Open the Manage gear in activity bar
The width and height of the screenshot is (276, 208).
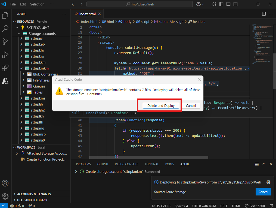tap(5, 196)
